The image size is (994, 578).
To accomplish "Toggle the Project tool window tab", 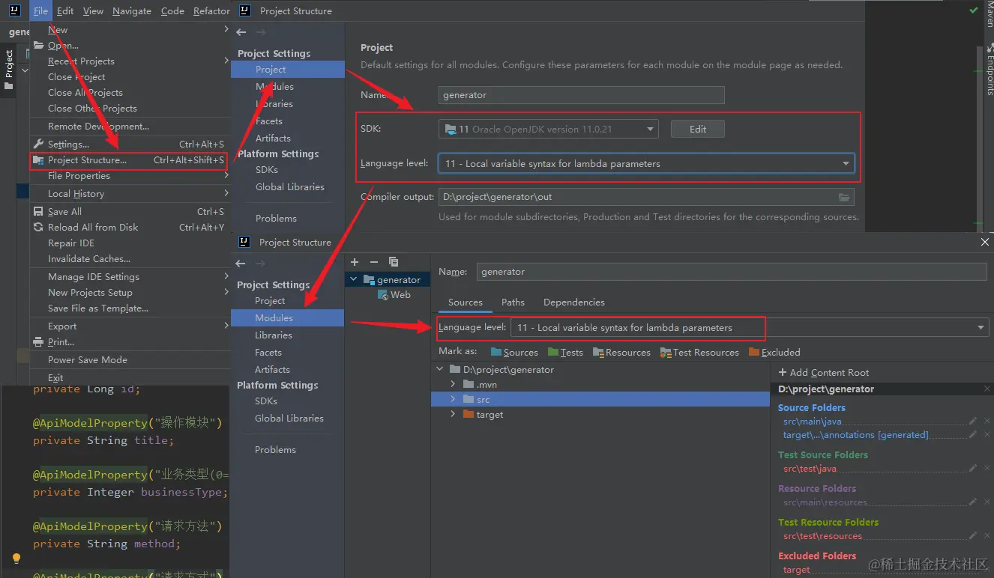I will pos(9,69).
